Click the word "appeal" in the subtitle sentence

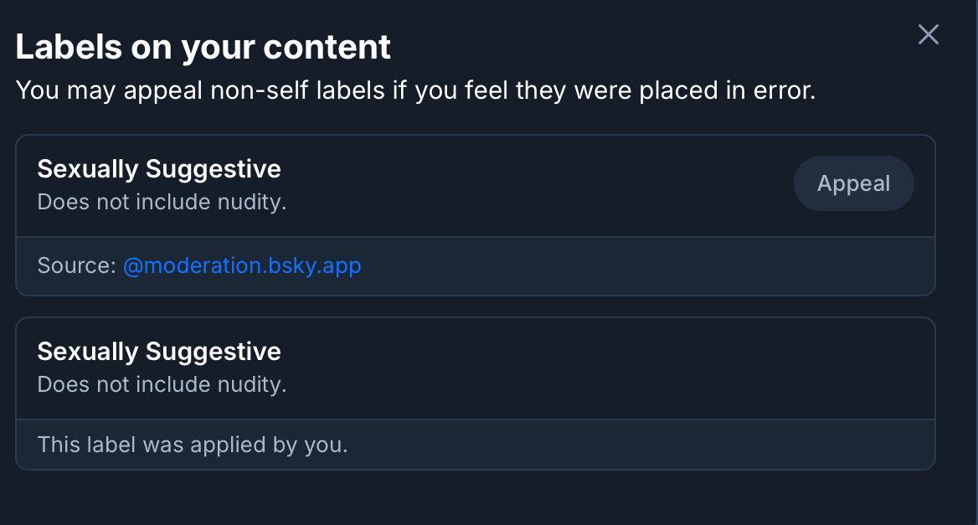[163, 90]
